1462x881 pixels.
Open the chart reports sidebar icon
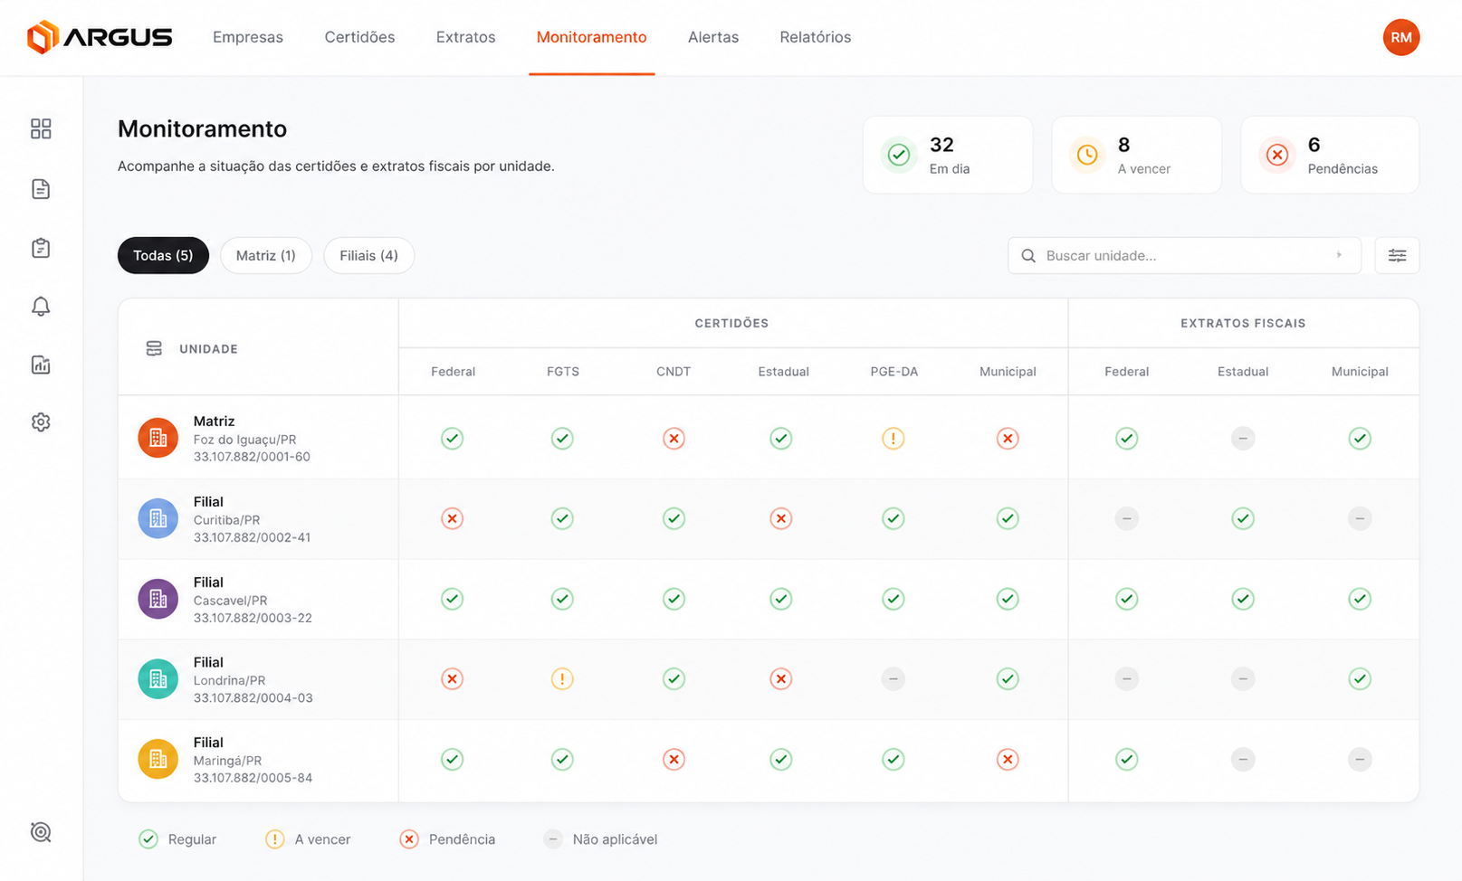tap(41, 365)
